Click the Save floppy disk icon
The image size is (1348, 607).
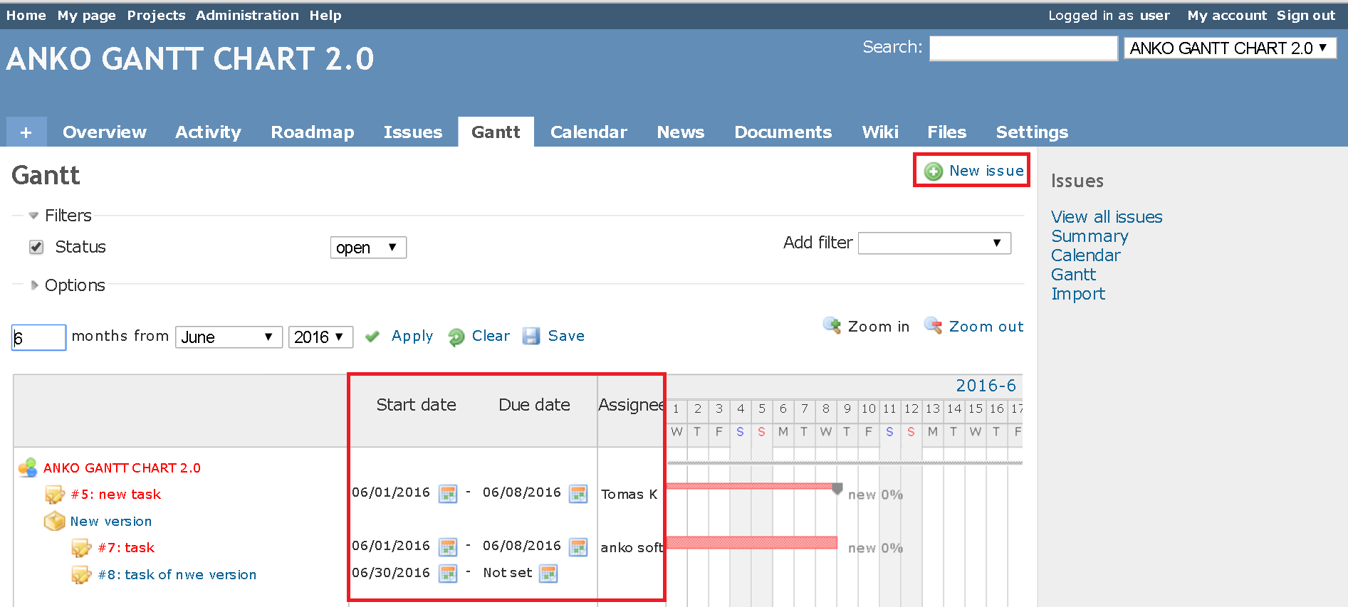point(531,336)
